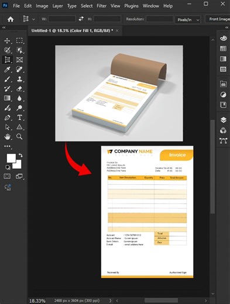Pick the foreground color swatch
This screenshot has height=304, width=230.
(11, 158)
